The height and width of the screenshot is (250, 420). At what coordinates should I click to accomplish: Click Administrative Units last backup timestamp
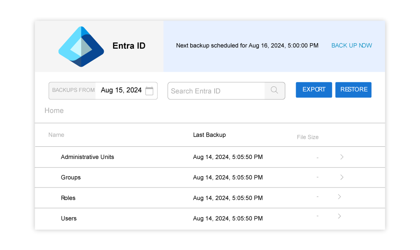[228, 157]
